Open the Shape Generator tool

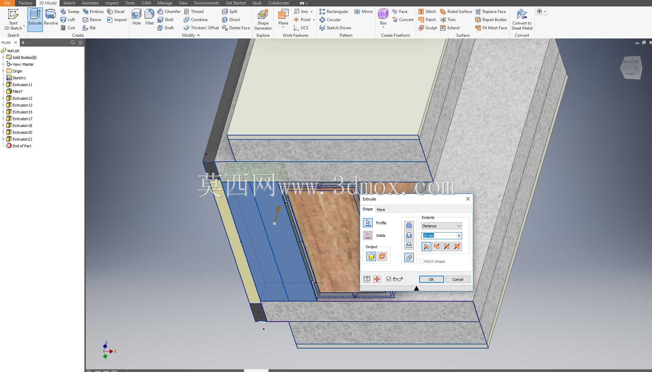[x=263, y=19]
